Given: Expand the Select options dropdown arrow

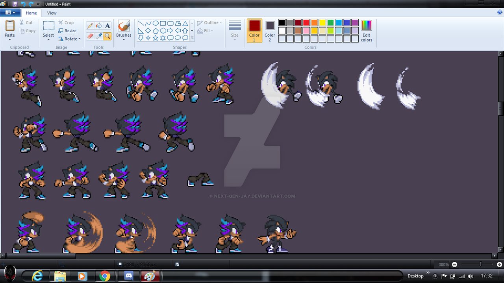Looking at the screenshot, I should click(48, 40).
